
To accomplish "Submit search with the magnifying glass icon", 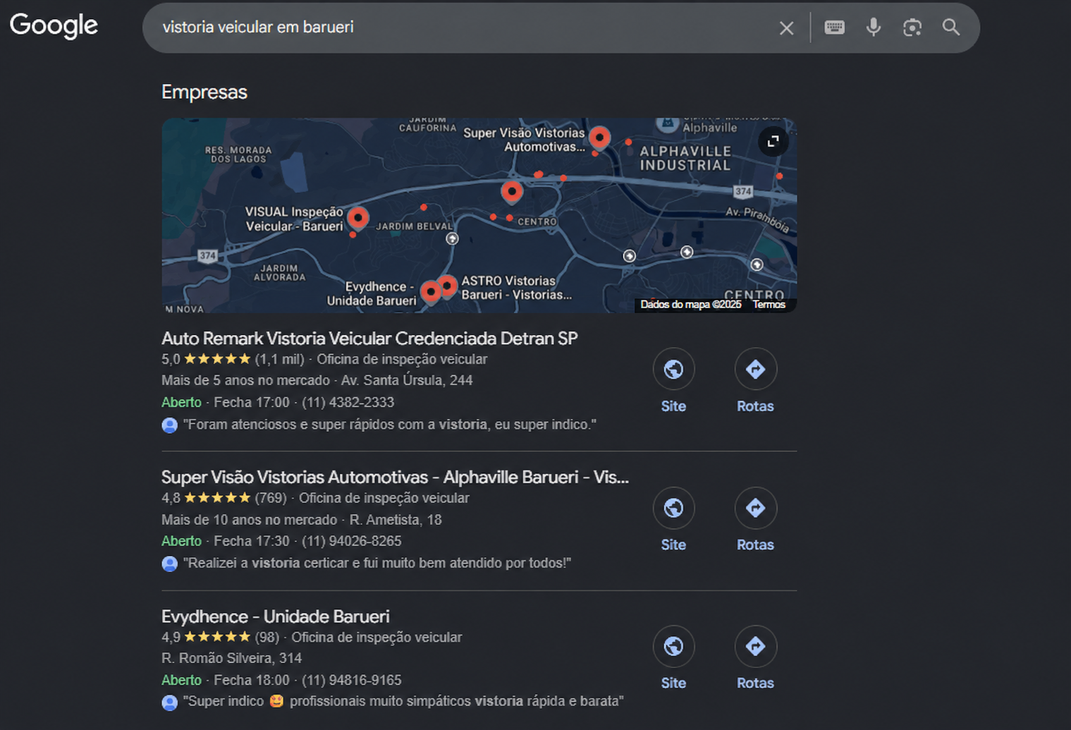I will [x=951, y=28].
